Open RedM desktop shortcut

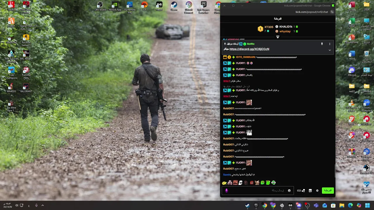tap(11, 6)
